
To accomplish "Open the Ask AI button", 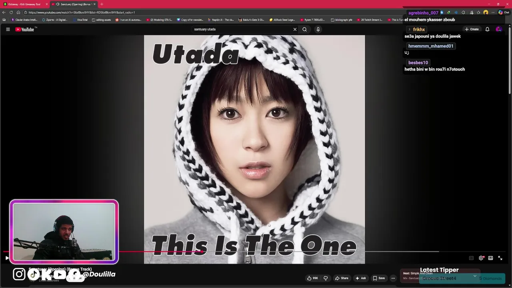I will tap(360, 278).
